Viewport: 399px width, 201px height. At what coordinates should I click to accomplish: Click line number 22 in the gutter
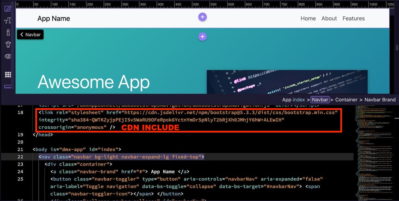tap(20, 157)
